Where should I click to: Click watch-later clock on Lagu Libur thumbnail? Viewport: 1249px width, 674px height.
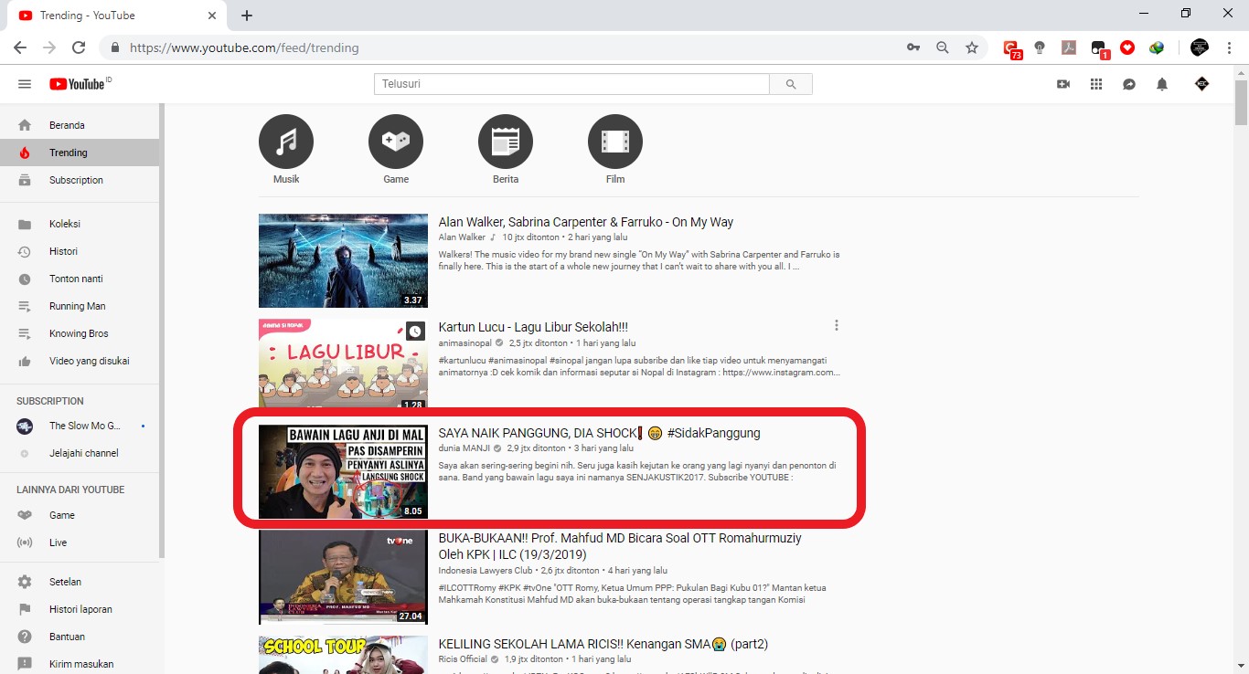click(x=415, y=332)
